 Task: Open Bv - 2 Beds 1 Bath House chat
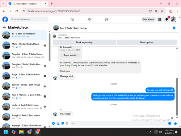click(24, 35)
